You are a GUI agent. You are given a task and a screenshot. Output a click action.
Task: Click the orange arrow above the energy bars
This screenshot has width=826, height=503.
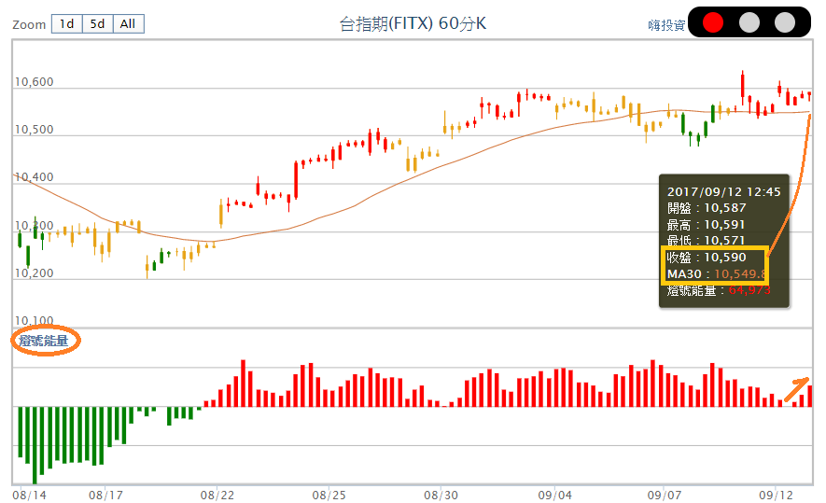click(795, 389)
